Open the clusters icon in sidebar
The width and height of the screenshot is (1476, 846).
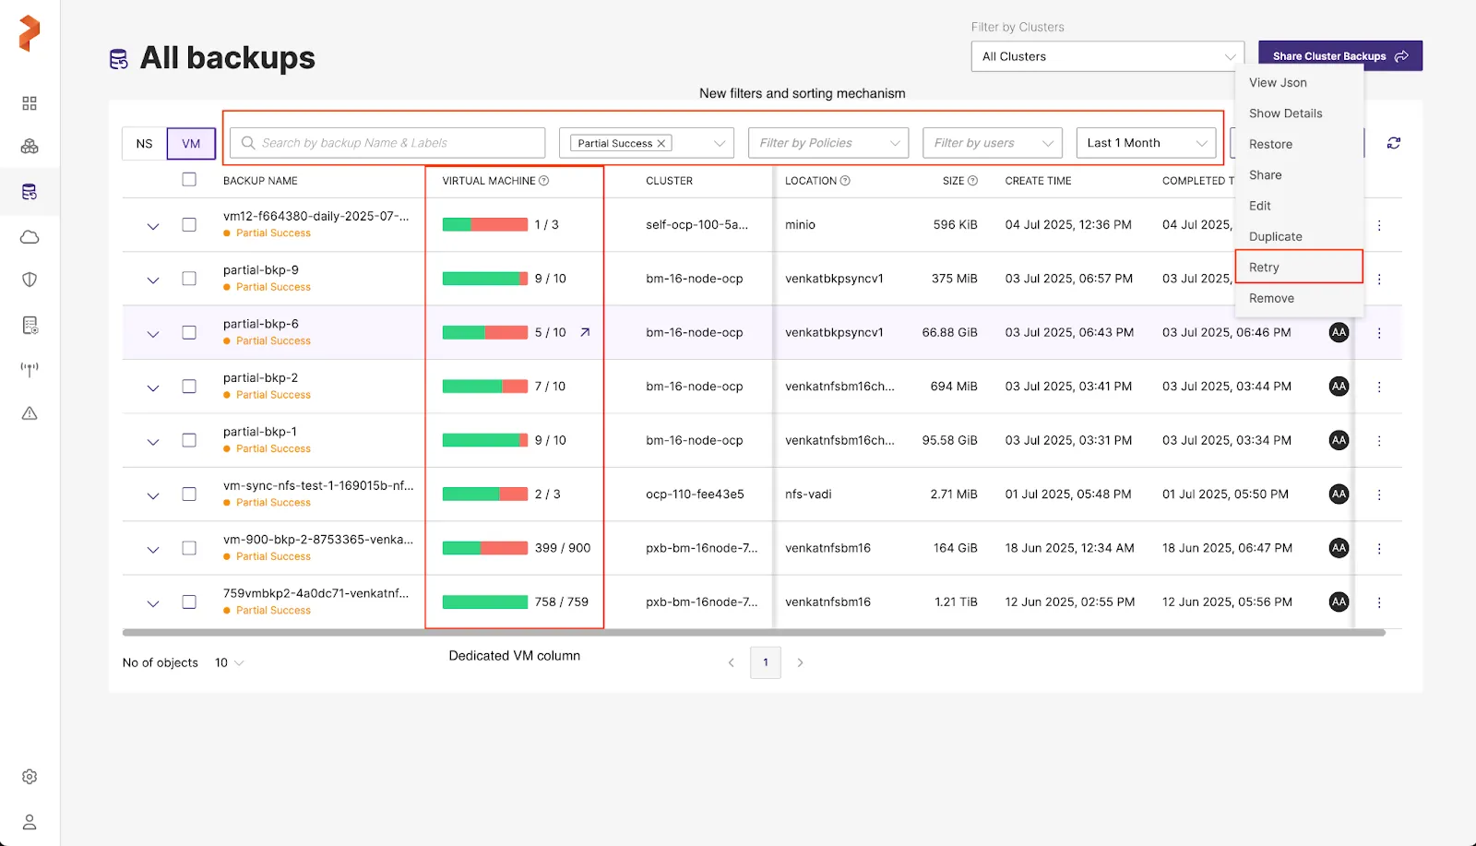[30, 147]
